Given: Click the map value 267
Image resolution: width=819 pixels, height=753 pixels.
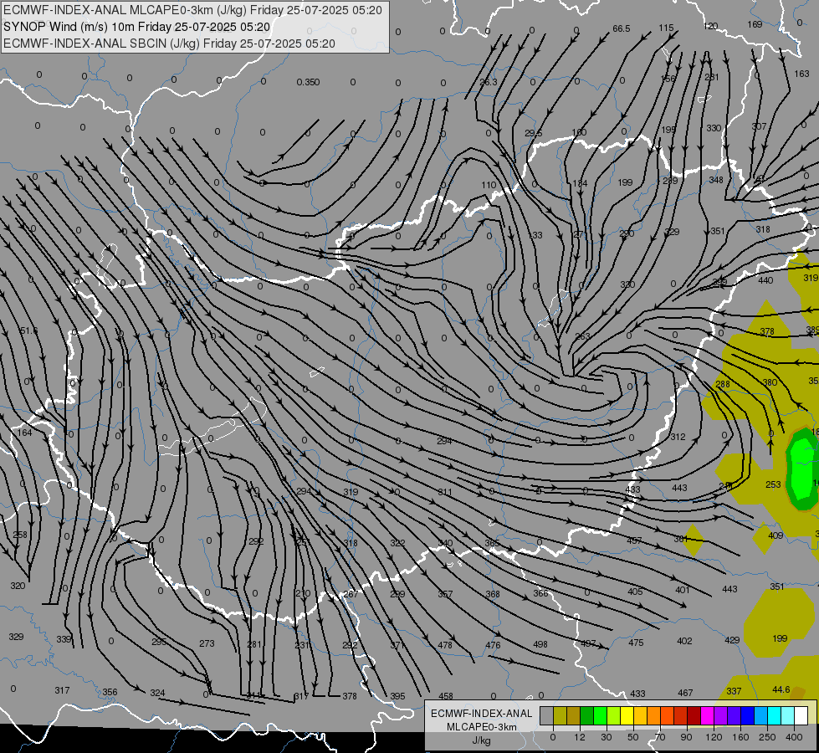Looking at the screenshot, I should tap(351, 594).
